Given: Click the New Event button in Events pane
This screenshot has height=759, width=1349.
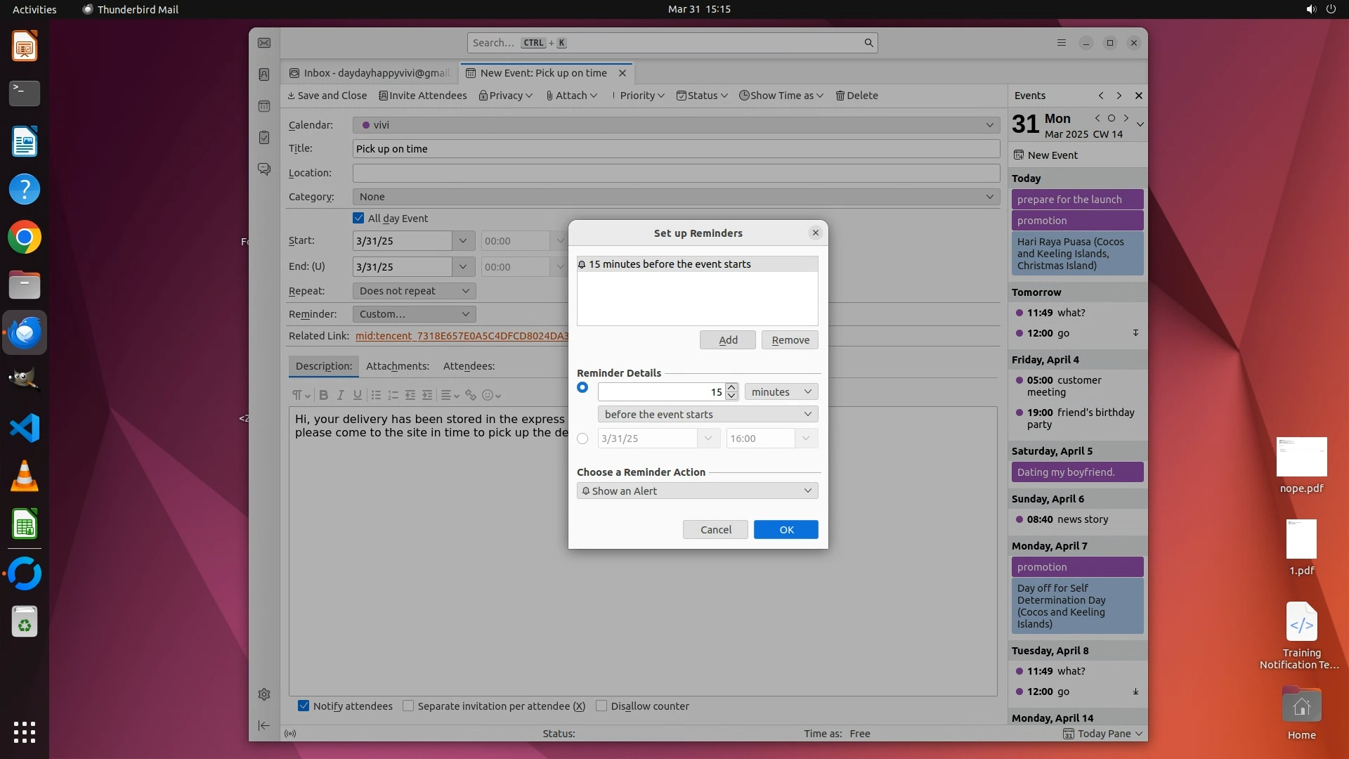Looking at the screenshot, I should [1046, 155].
